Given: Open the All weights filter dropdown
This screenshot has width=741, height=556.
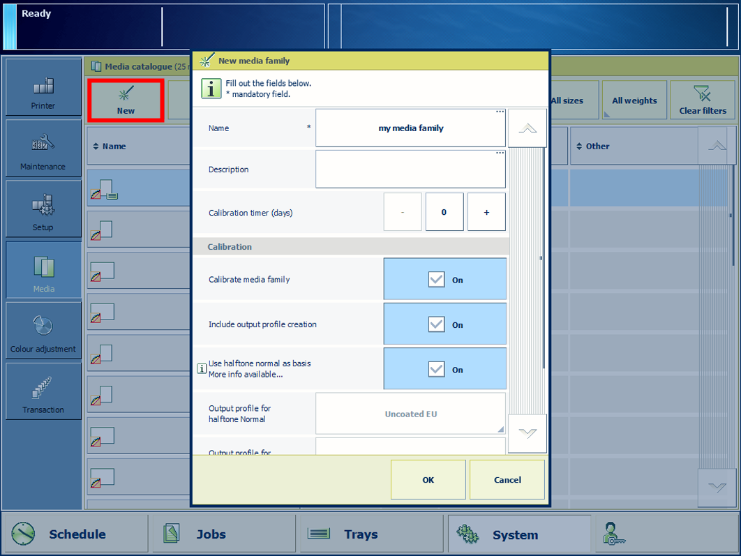Looking at the screenshot, I should click(x=634, y=100).
